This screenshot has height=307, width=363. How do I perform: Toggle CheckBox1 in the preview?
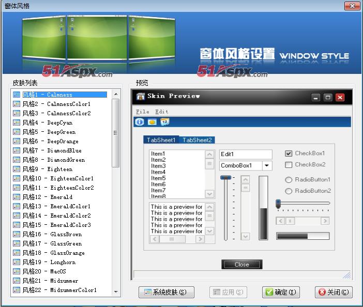(x=289, y=153)
